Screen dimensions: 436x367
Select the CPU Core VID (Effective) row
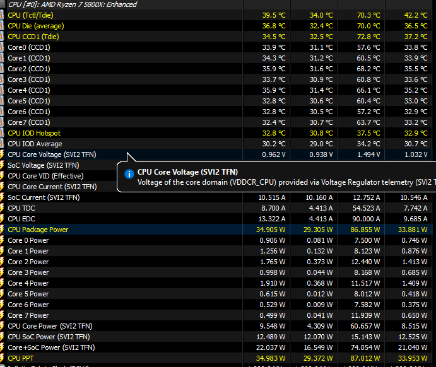(x=59, y=176)
